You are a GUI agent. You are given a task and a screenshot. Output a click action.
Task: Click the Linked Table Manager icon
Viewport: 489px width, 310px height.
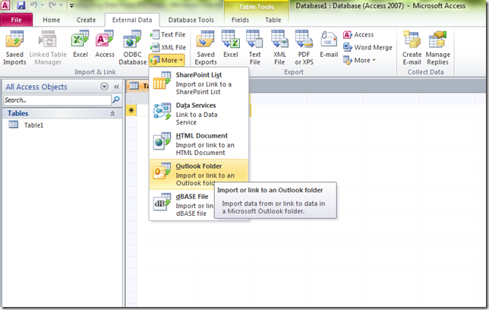click(47, 40)
